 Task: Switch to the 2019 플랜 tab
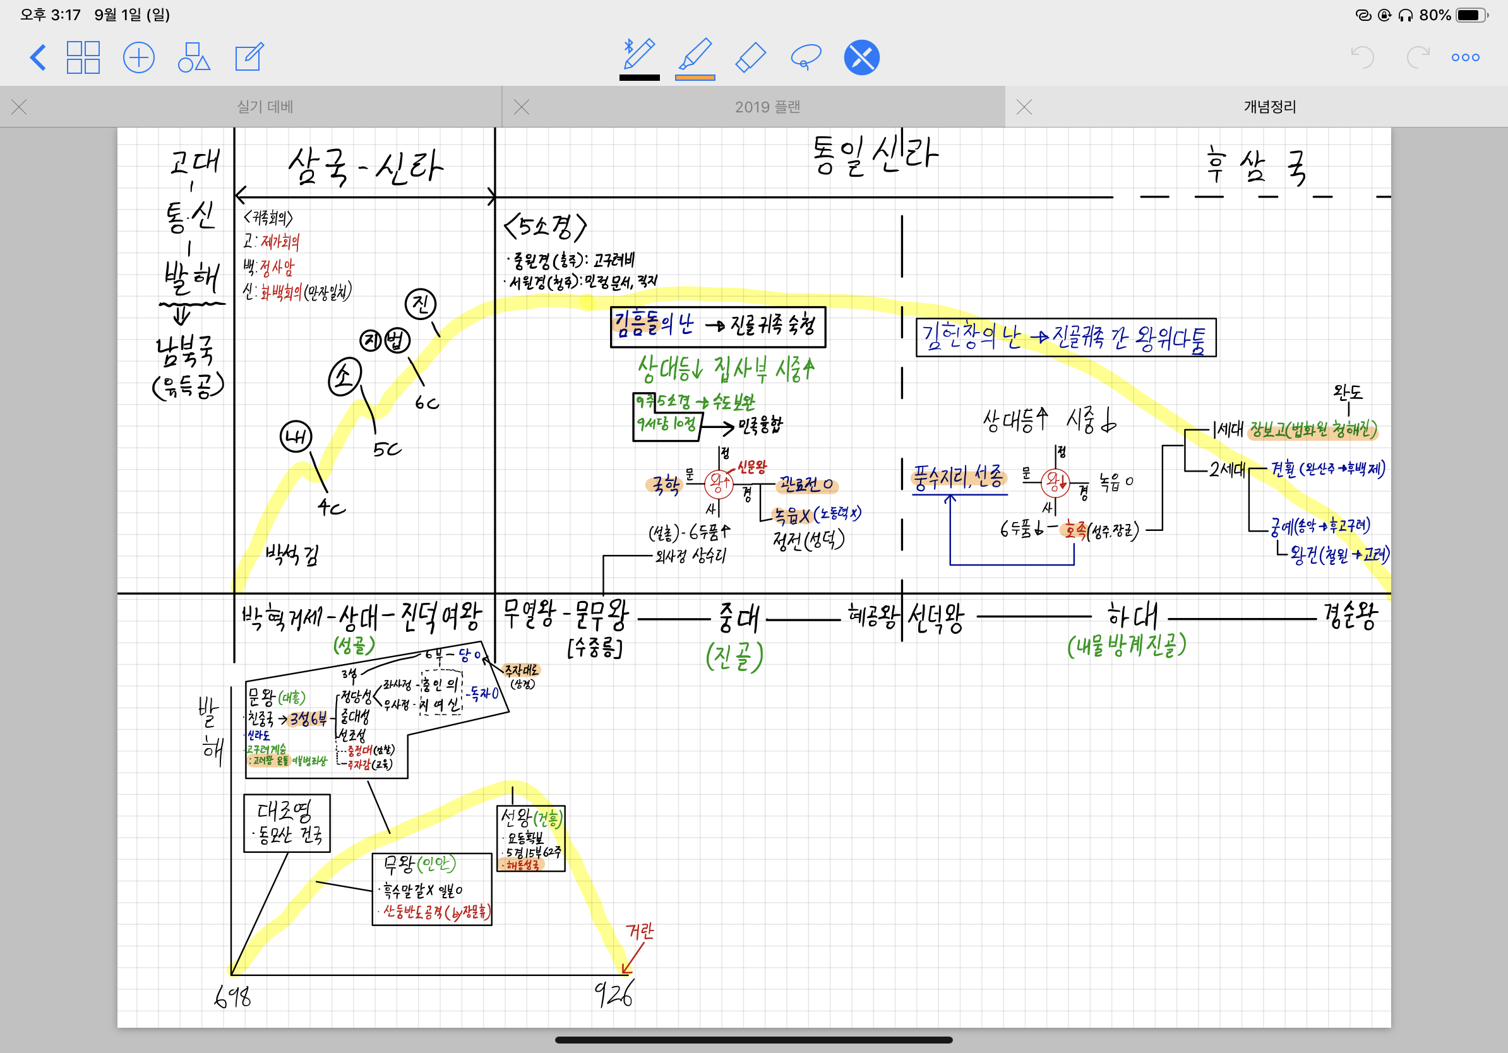[767, 106]
